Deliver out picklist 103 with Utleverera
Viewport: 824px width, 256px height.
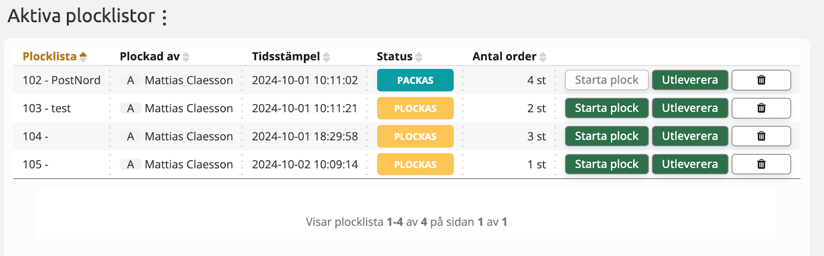click(x=690, y=108)
